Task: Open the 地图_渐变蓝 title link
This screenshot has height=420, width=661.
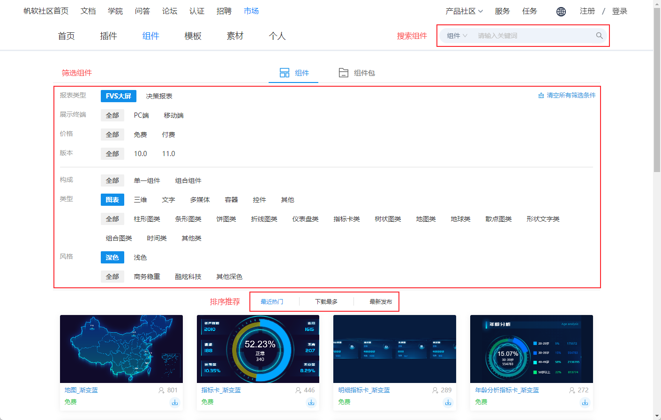Action: (81, 390)
